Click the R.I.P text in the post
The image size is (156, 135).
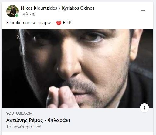click(x=67, y=23)
